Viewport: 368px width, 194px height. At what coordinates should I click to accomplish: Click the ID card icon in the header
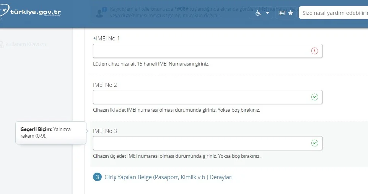click(282, 13)
